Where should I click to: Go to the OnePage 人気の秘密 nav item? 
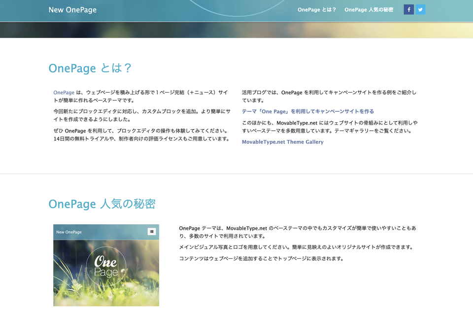click(x=369, y=10)
